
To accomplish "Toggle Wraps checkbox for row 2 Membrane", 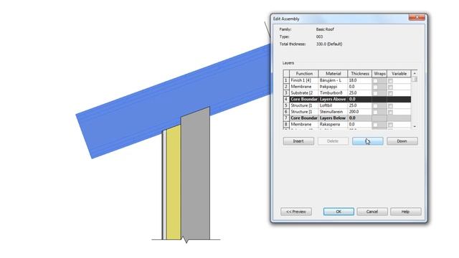I will 375,87.
